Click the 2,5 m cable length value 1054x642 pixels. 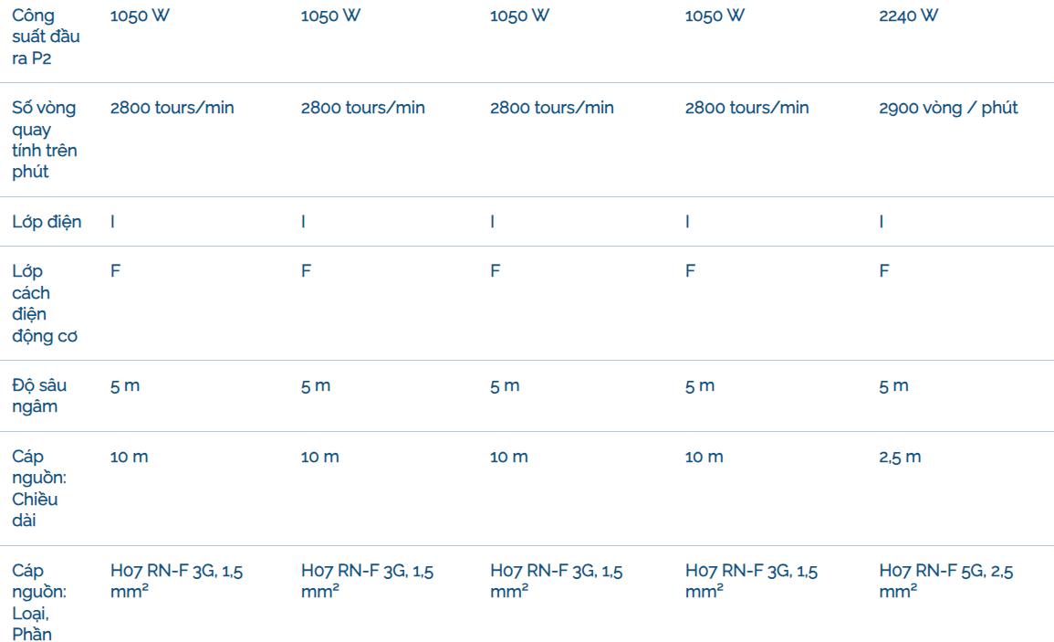click(x=900, y=457)
